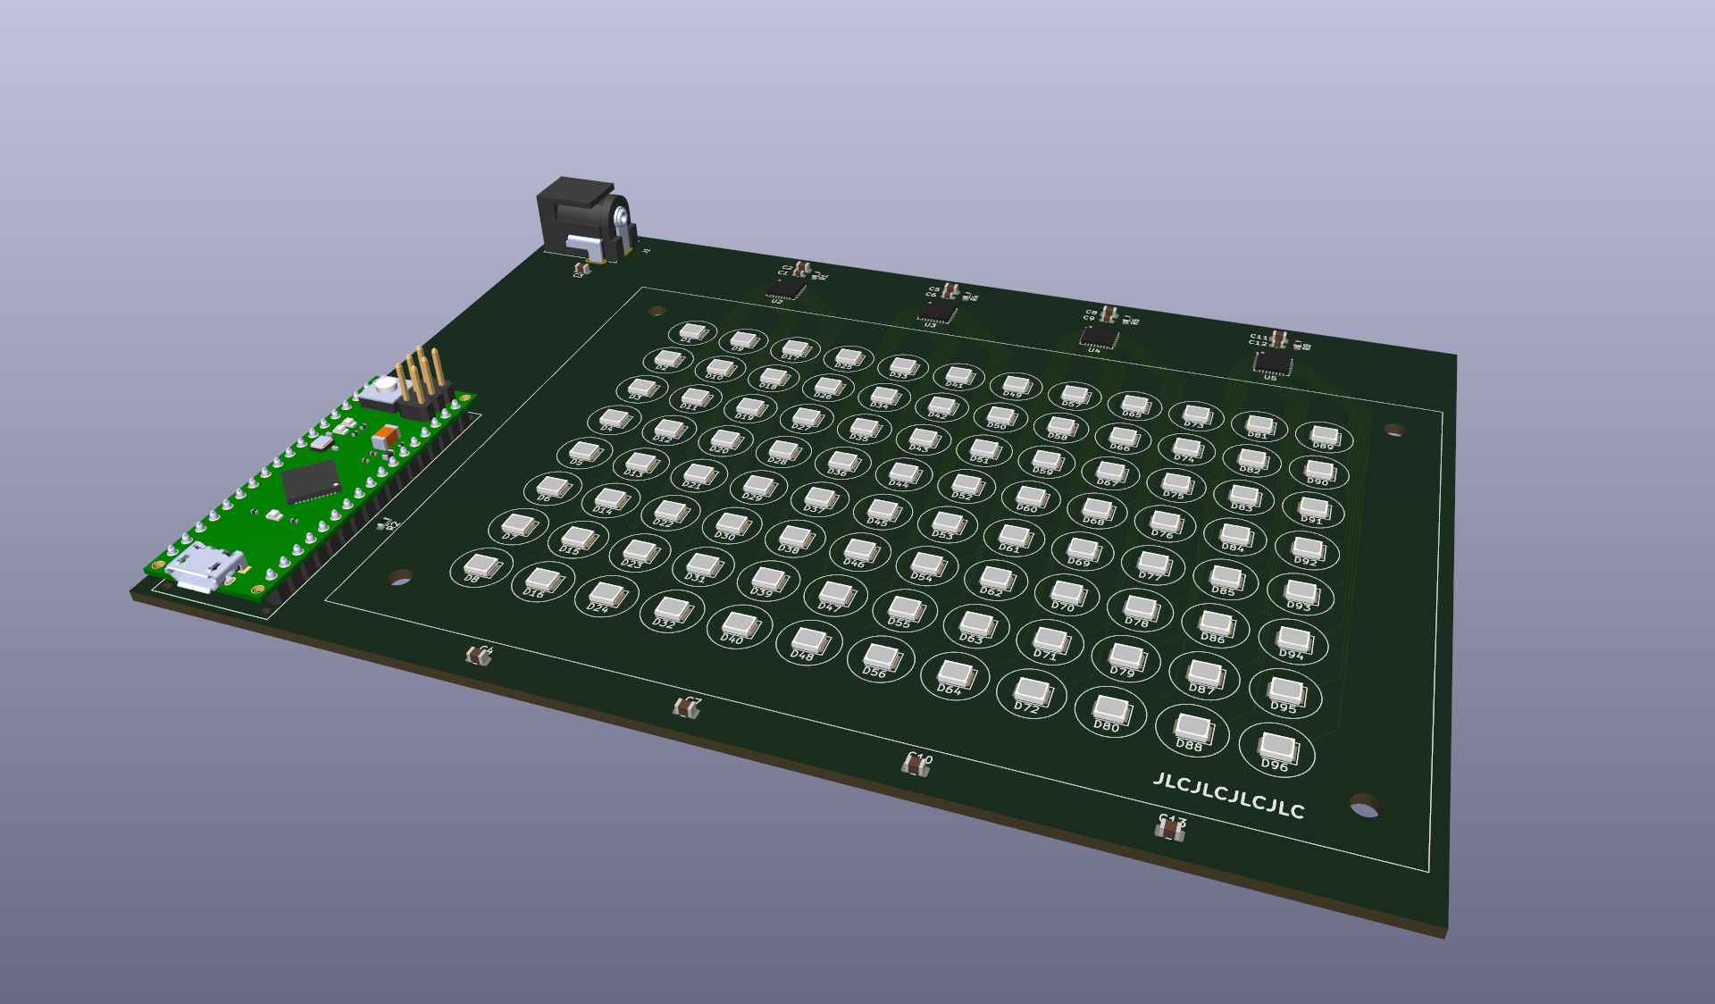The height and width of the screenshot is (1004, 1715).
Task: Select the U3 driver chip
Action: point(938,313)
